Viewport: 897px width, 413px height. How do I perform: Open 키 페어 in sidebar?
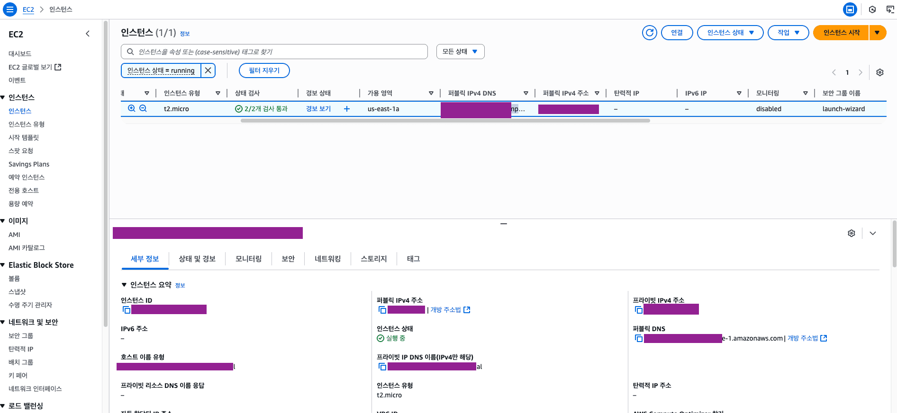tap(18, 376)
